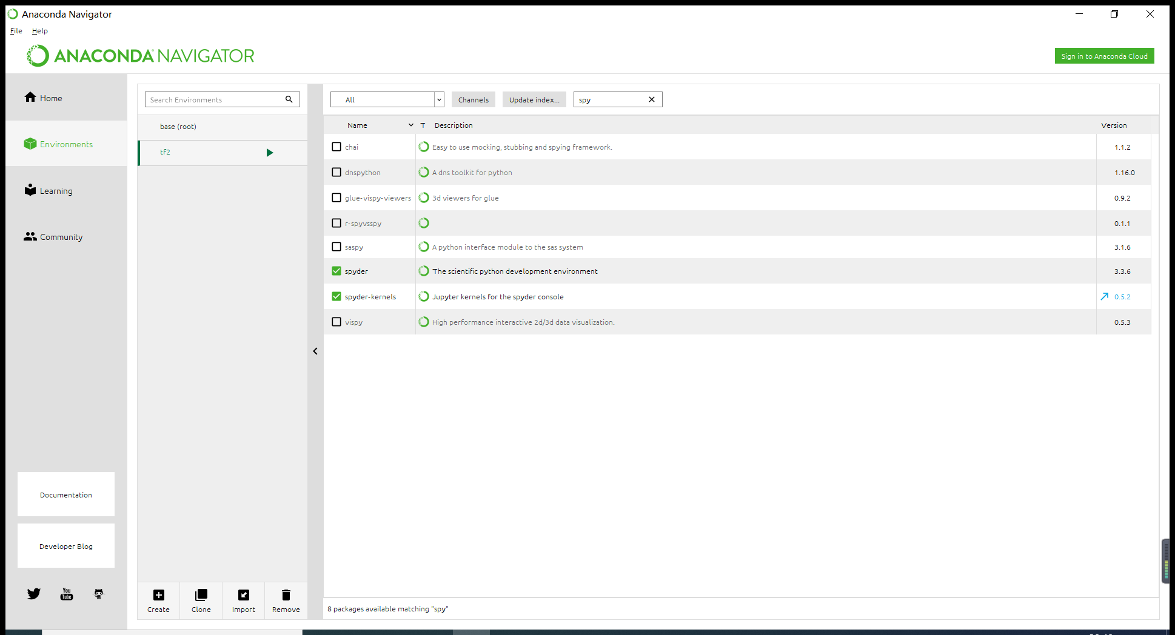Click the status circle for the vispy row

424,322
